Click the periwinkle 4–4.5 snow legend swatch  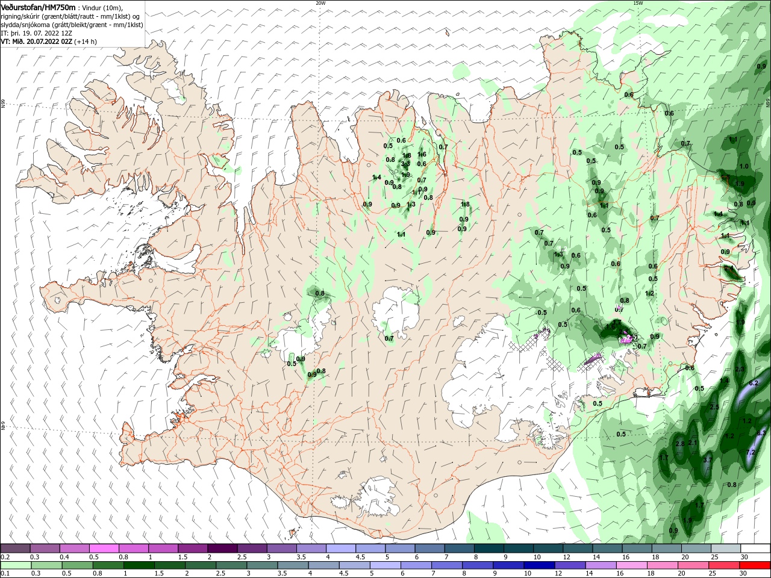pos(340,548)
